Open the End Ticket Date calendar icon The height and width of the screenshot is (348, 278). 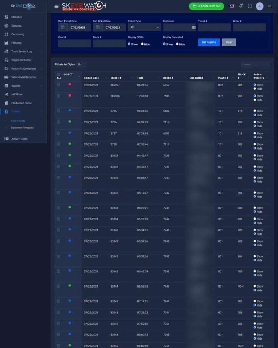click(x=97, y=27)
